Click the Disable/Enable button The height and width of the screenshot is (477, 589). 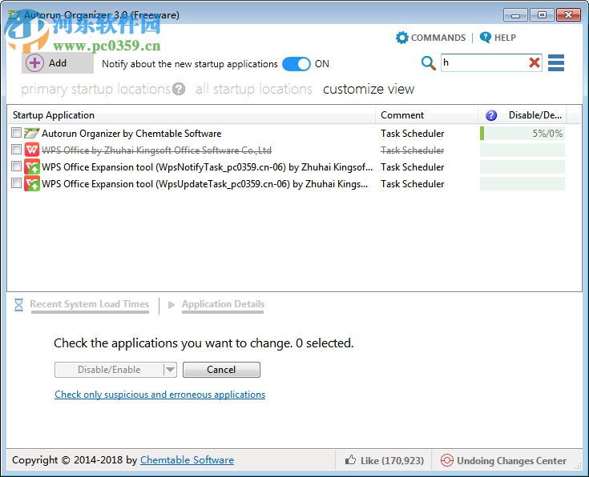pos(109,370)
